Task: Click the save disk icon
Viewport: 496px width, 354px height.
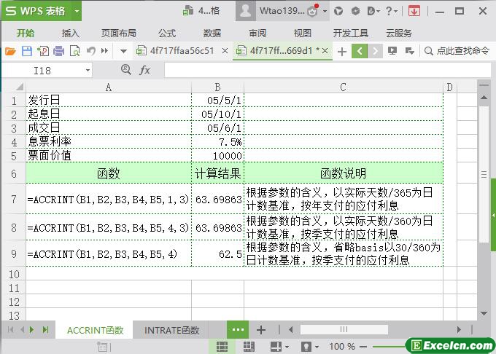Action: (26, 51)
